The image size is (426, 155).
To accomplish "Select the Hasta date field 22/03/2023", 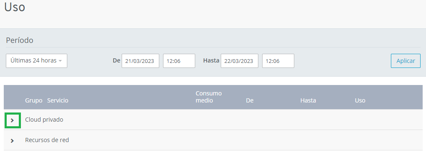I will 240,61.
